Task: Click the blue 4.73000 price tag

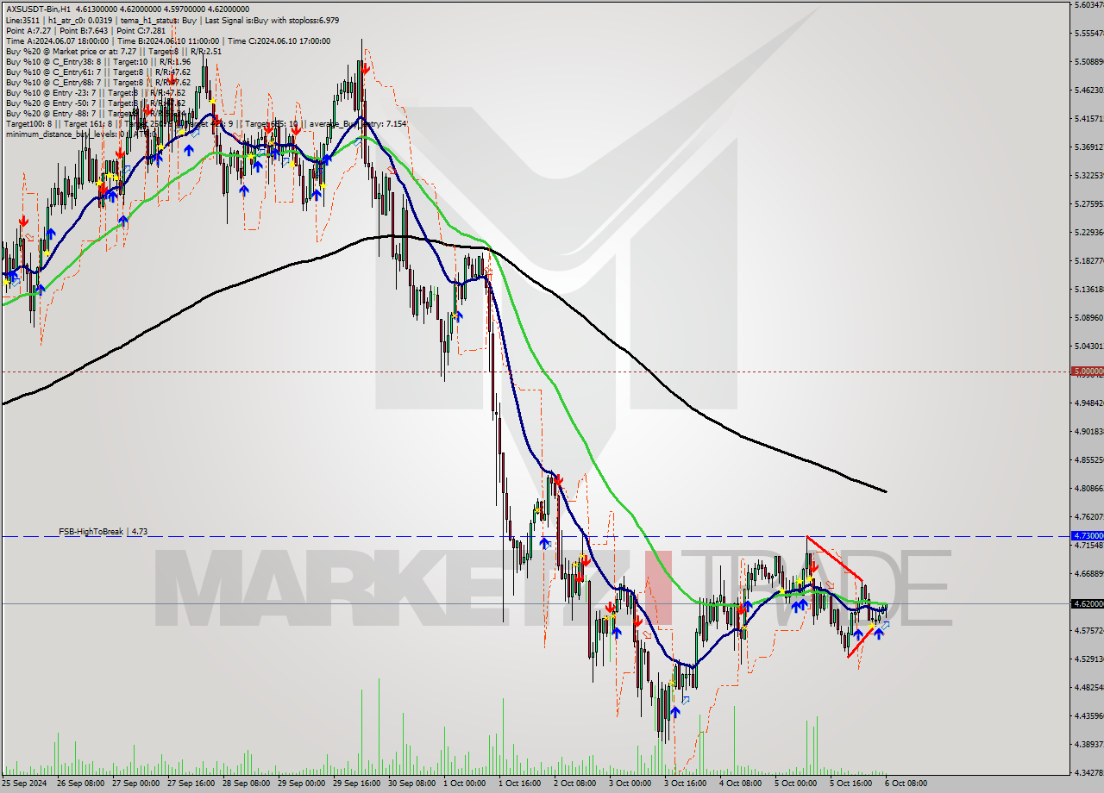Action: point(1087,536)
